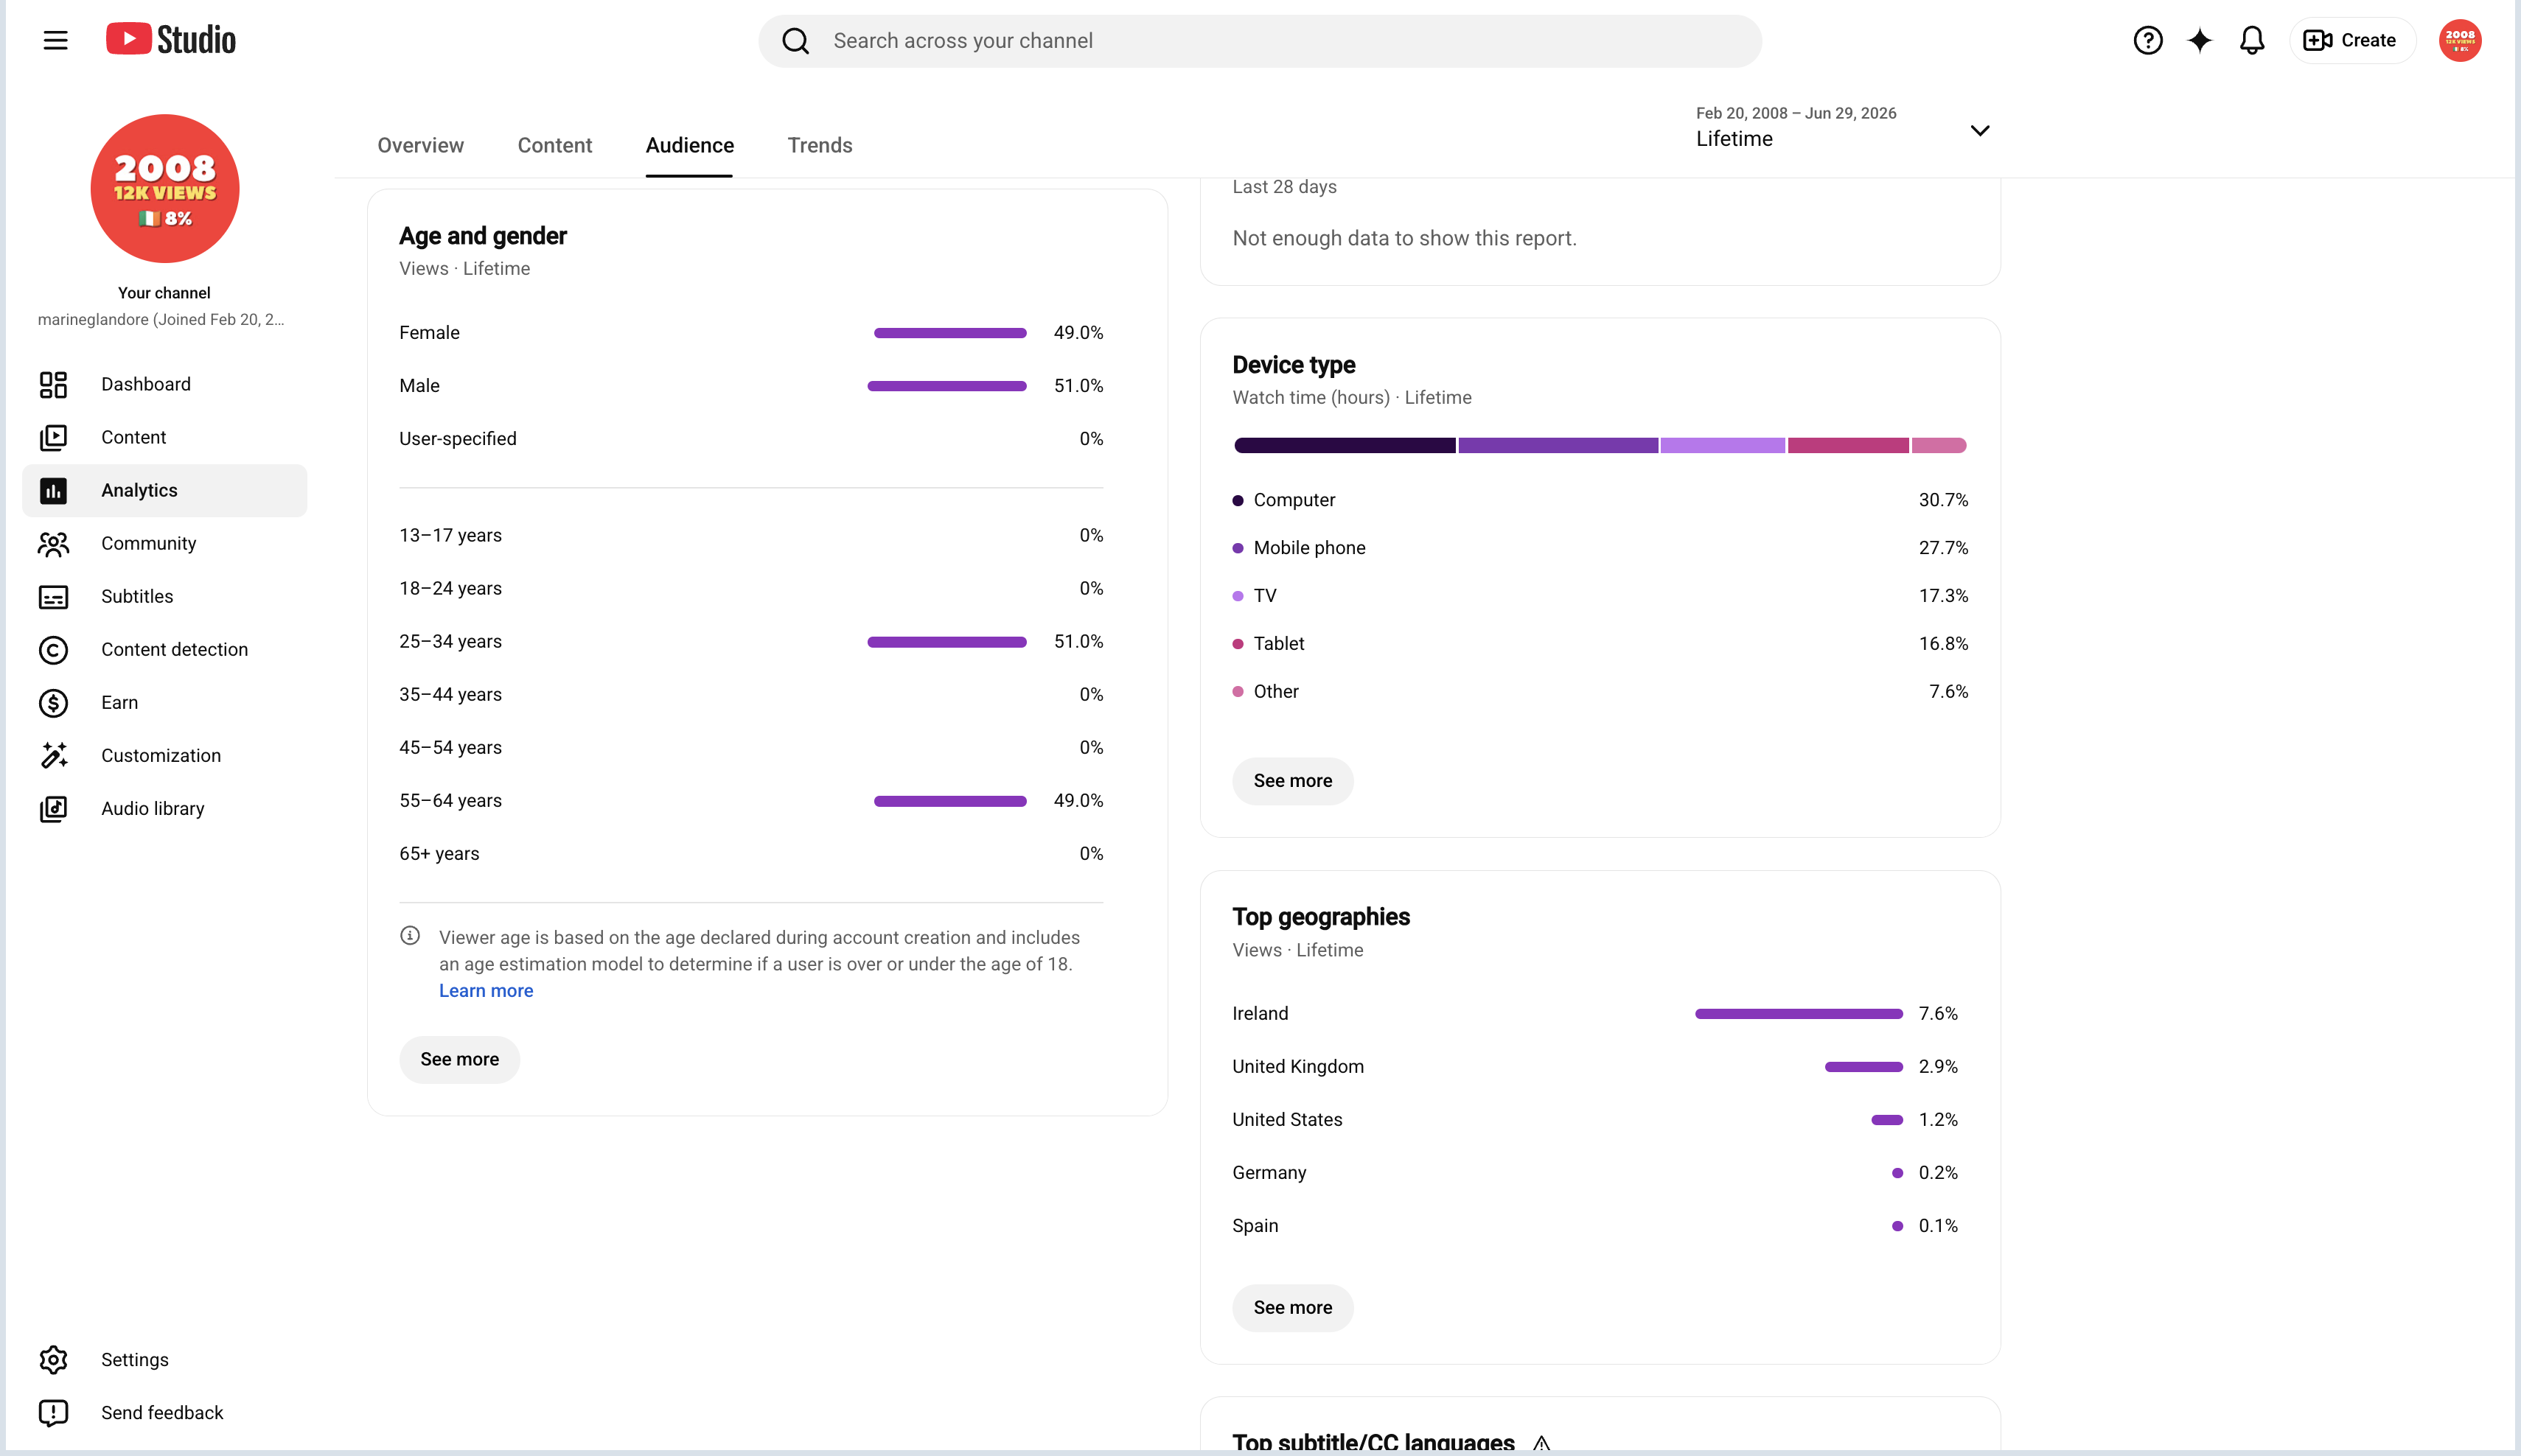
Task: Switch to the Trends tab
Action: [x=820, y=145]
